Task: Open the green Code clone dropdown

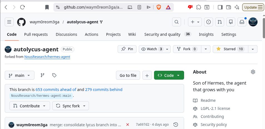Action: pos(169,75)
